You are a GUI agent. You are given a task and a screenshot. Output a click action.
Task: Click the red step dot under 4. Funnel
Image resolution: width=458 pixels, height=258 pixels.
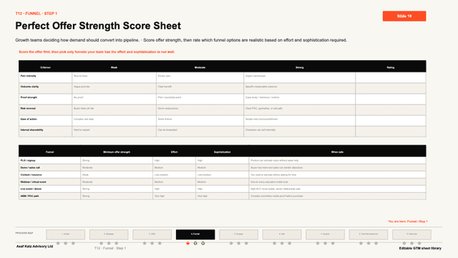coord(187,243)
